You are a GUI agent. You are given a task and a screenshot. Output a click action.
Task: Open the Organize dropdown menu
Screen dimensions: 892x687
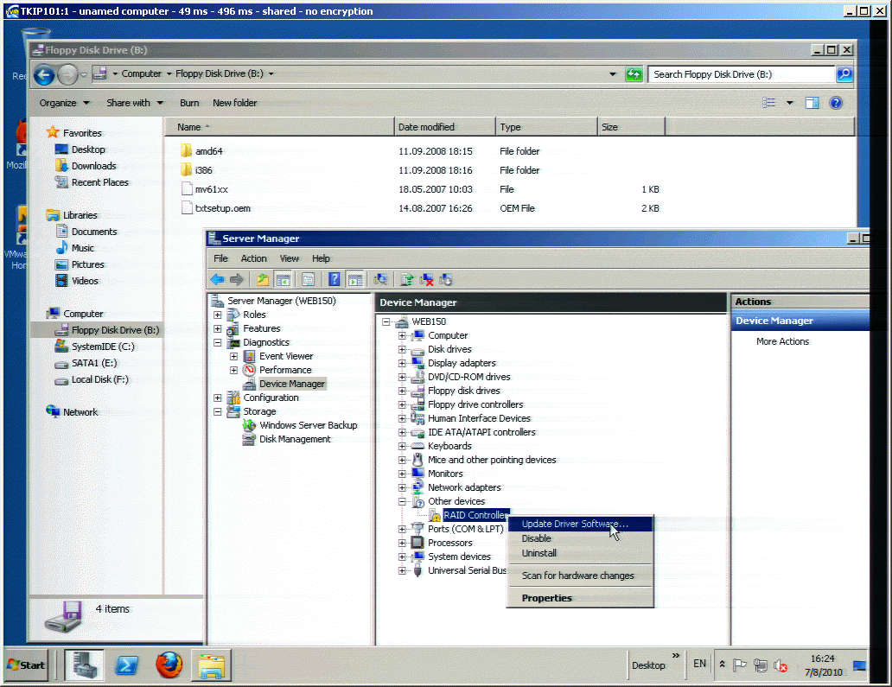[64, 103]
